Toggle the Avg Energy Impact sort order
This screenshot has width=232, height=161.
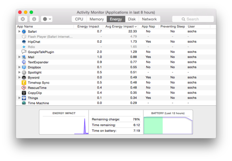[121, 27]
